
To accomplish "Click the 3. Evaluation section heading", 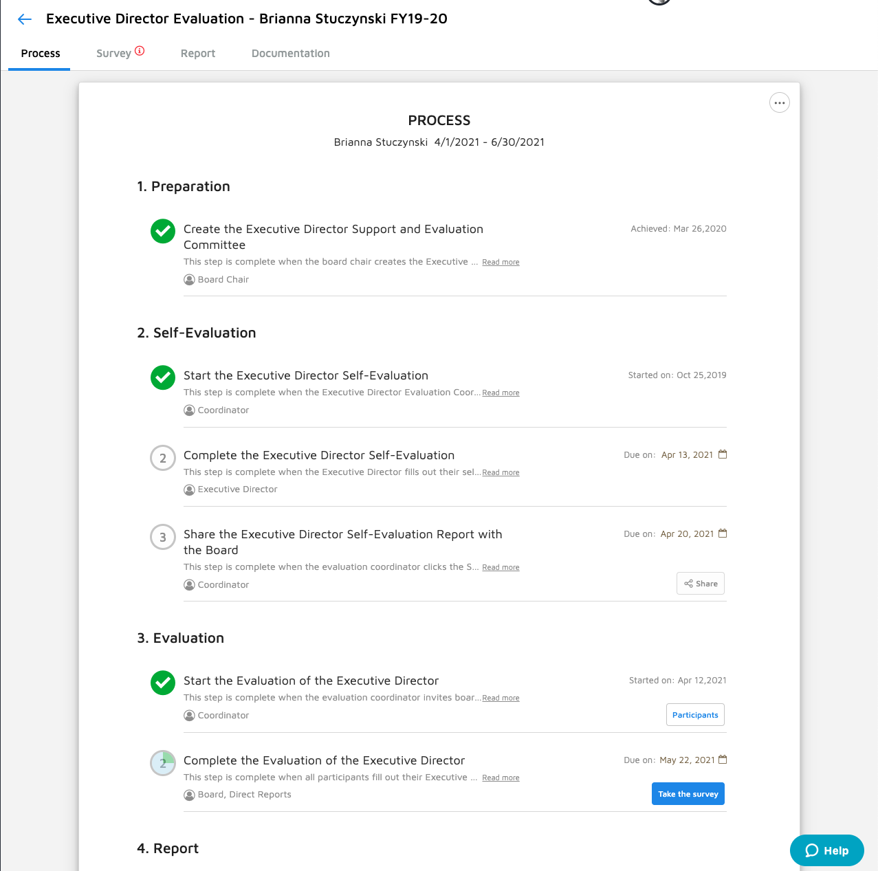I will click(x=181, y=638).
